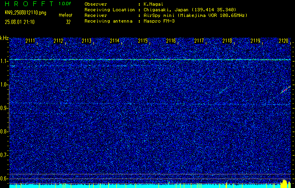Click the HROFFT title text
Viewport: 295px width, 188px height.
point(29,4)
